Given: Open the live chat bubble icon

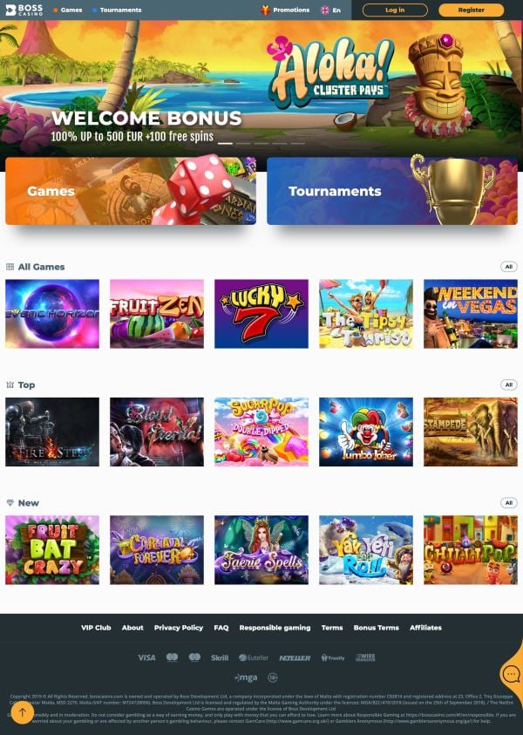Looking at the screenshot, I should coord(511,675).
